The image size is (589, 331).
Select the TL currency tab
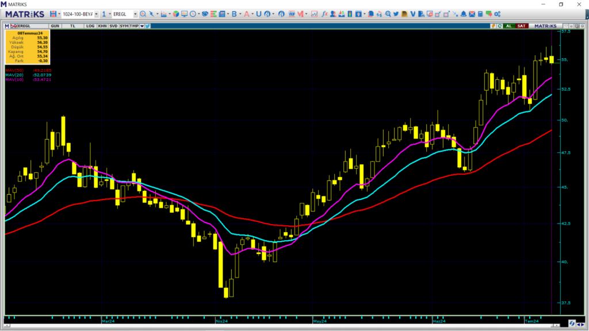coord(73,26)
